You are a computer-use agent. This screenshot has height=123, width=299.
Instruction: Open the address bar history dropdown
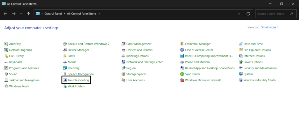coord(239,14)
